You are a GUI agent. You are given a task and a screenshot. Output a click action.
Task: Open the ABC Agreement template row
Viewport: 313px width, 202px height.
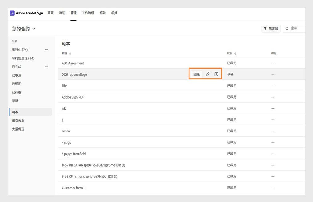[x=73, y=63]
